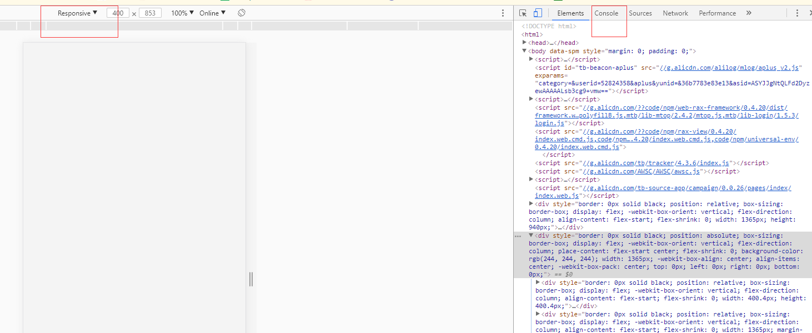Open the tb-source-app campaign index.web.js link
This screenshot has width=812, height=333.
tap(663, 192)
